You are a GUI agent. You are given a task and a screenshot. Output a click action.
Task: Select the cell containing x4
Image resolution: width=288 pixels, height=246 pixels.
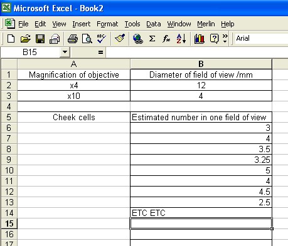pyautogui.click(x=73, y=85)
